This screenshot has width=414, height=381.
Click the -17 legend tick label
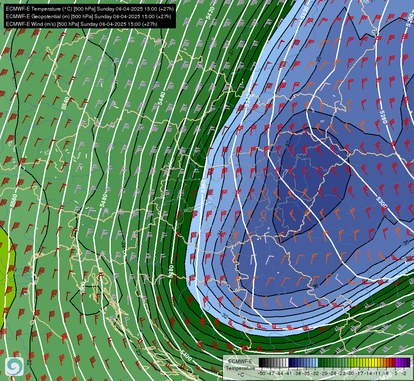pyautogui.click(x=360, y=373)
